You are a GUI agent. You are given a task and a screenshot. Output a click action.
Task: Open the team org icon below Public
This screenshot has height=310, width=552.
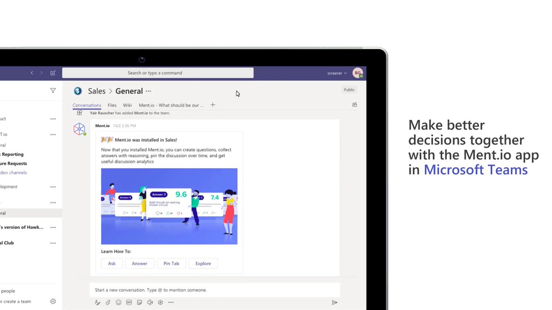pos(354,105)
